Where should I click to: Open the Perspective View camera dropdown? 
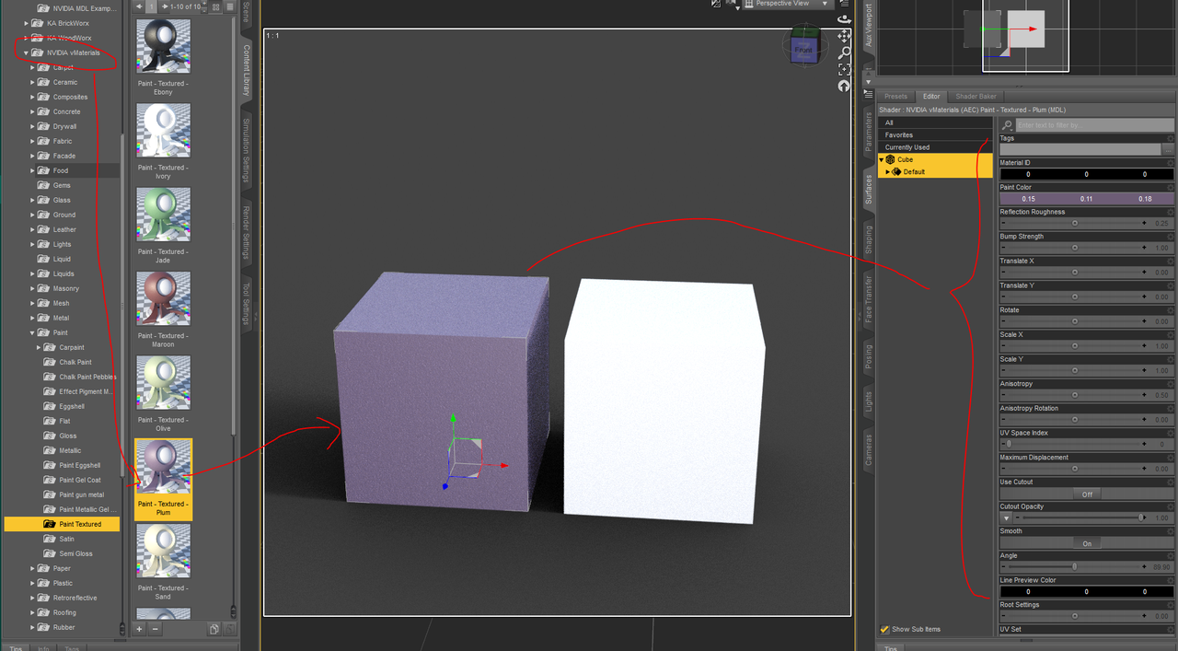click(x=787, y=4)
